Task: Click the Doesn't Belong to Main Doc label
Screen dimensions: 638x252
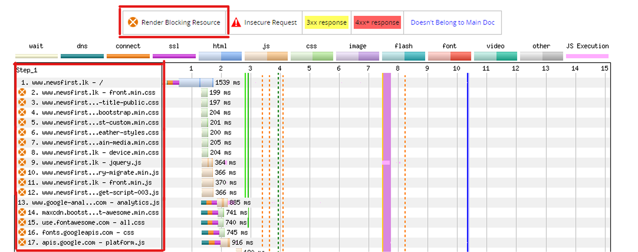Action: coord(453,22)
